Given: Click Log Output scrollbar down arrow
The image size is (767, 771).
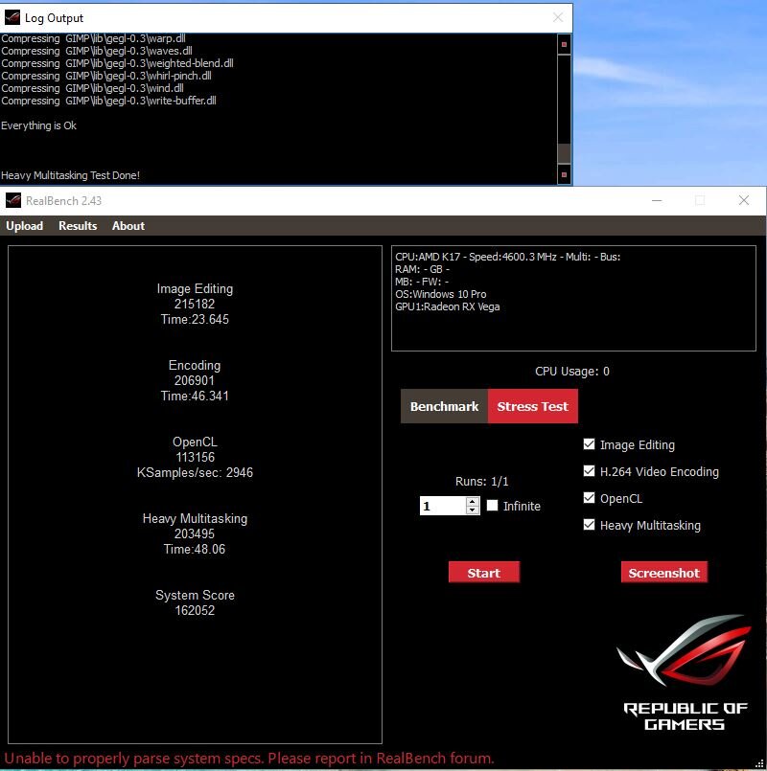Looking at the screenshot, I should (564, 174).
